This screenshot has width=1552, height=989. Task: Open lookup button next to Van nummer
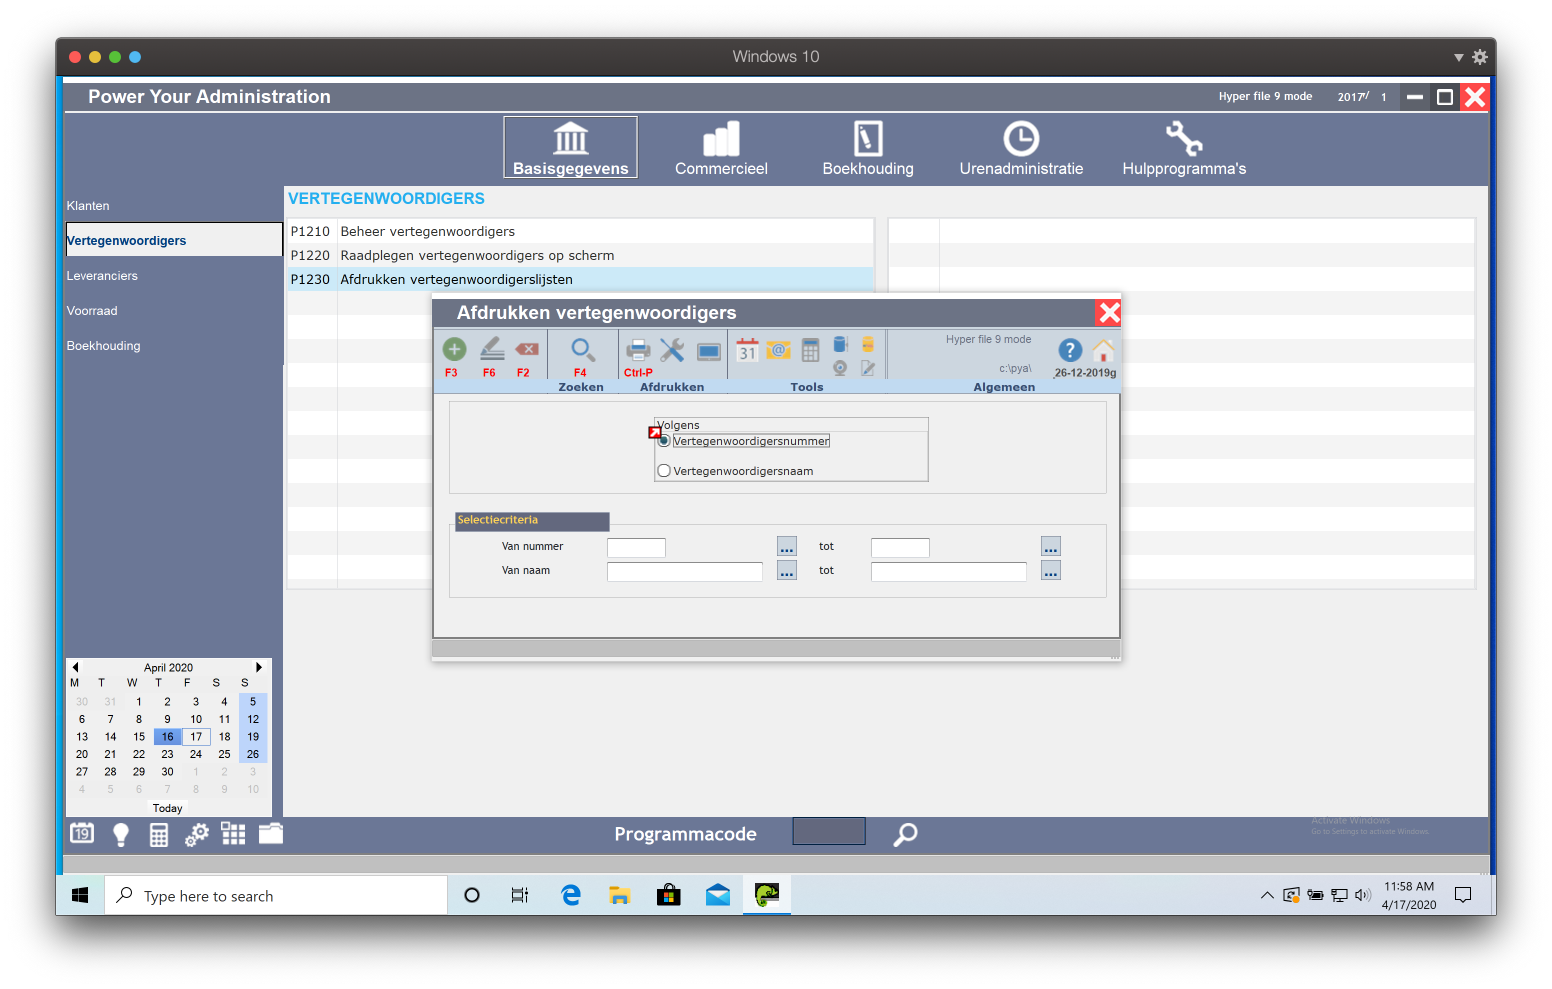(786, 546)
